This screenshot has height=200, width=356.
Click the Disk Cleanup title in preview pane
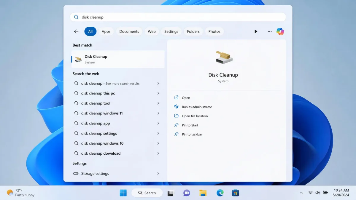[223, 75]
